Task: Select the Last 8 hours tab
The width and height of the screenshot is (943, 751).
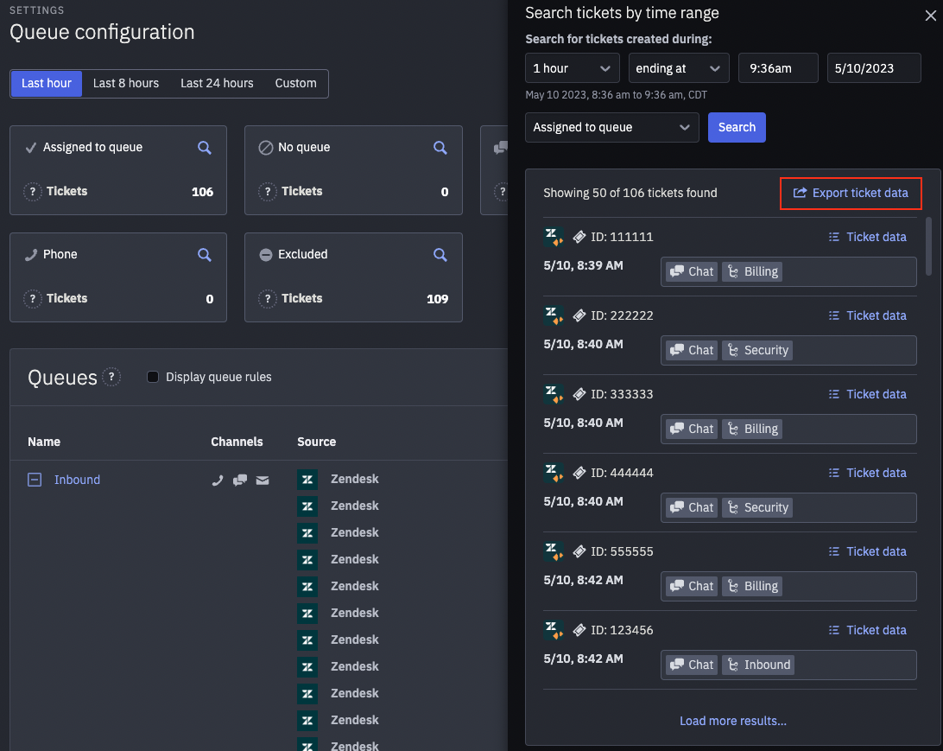Action: click(126, 83)
